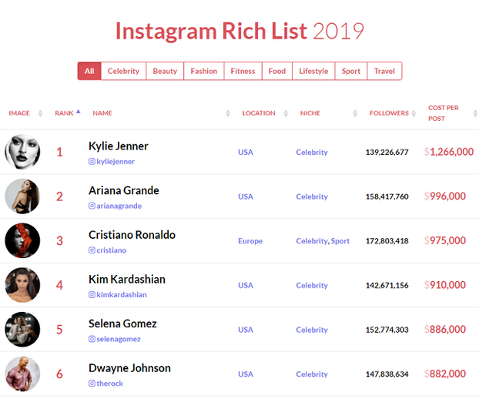Click the Instagram icon beside arianagrande
Image resolution: width=479 pixels, height=399 pixels.
92,206
